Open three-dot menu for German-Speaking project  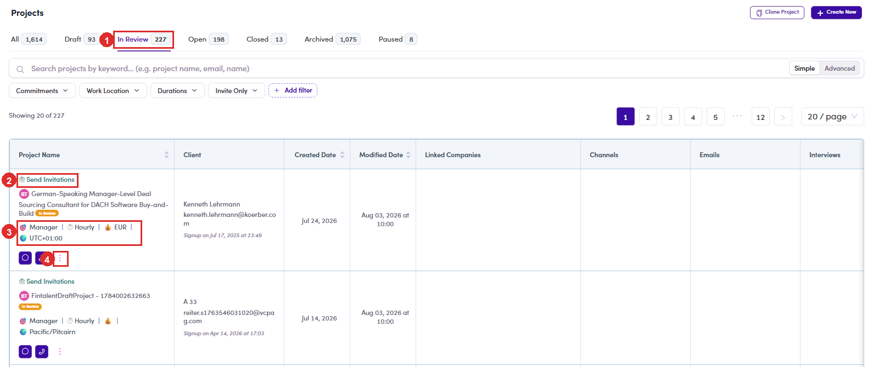(x=60, y=258)
